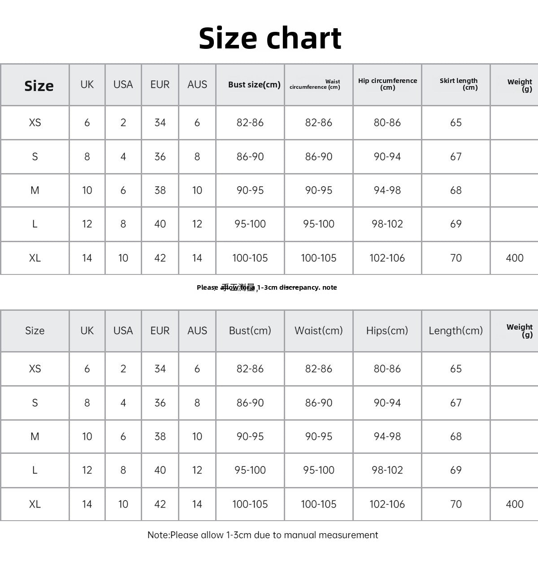Select the 1-3cm discrepancy note text
538x561 pixels.
coord(267,287)
